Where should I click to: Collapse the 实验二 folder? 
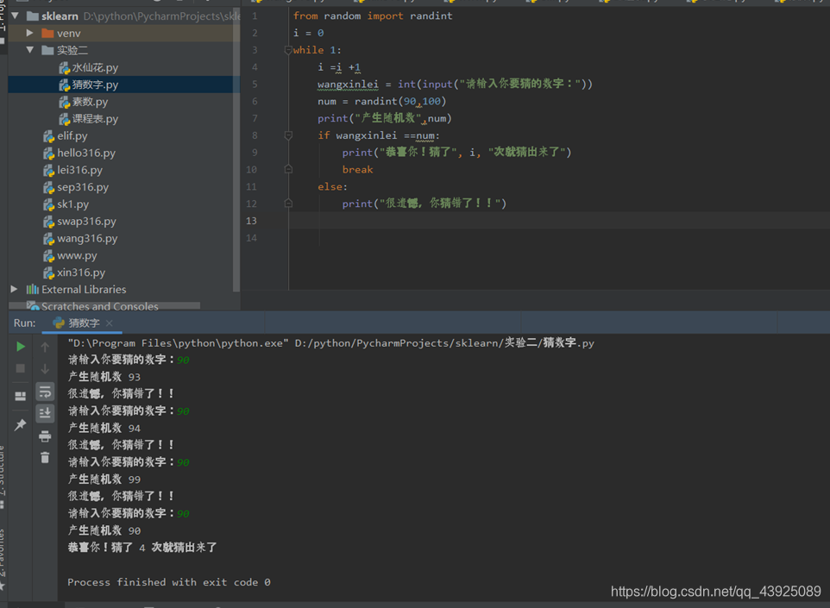(x=30, y=50)
